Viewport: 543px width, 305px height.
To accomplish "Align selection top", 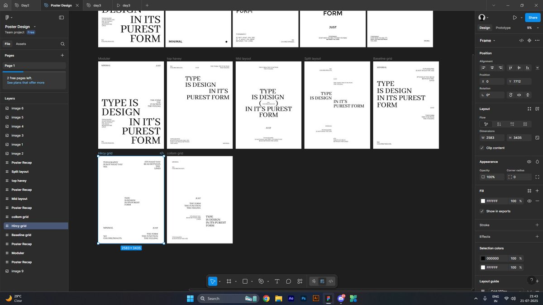I will pos(511,68).
